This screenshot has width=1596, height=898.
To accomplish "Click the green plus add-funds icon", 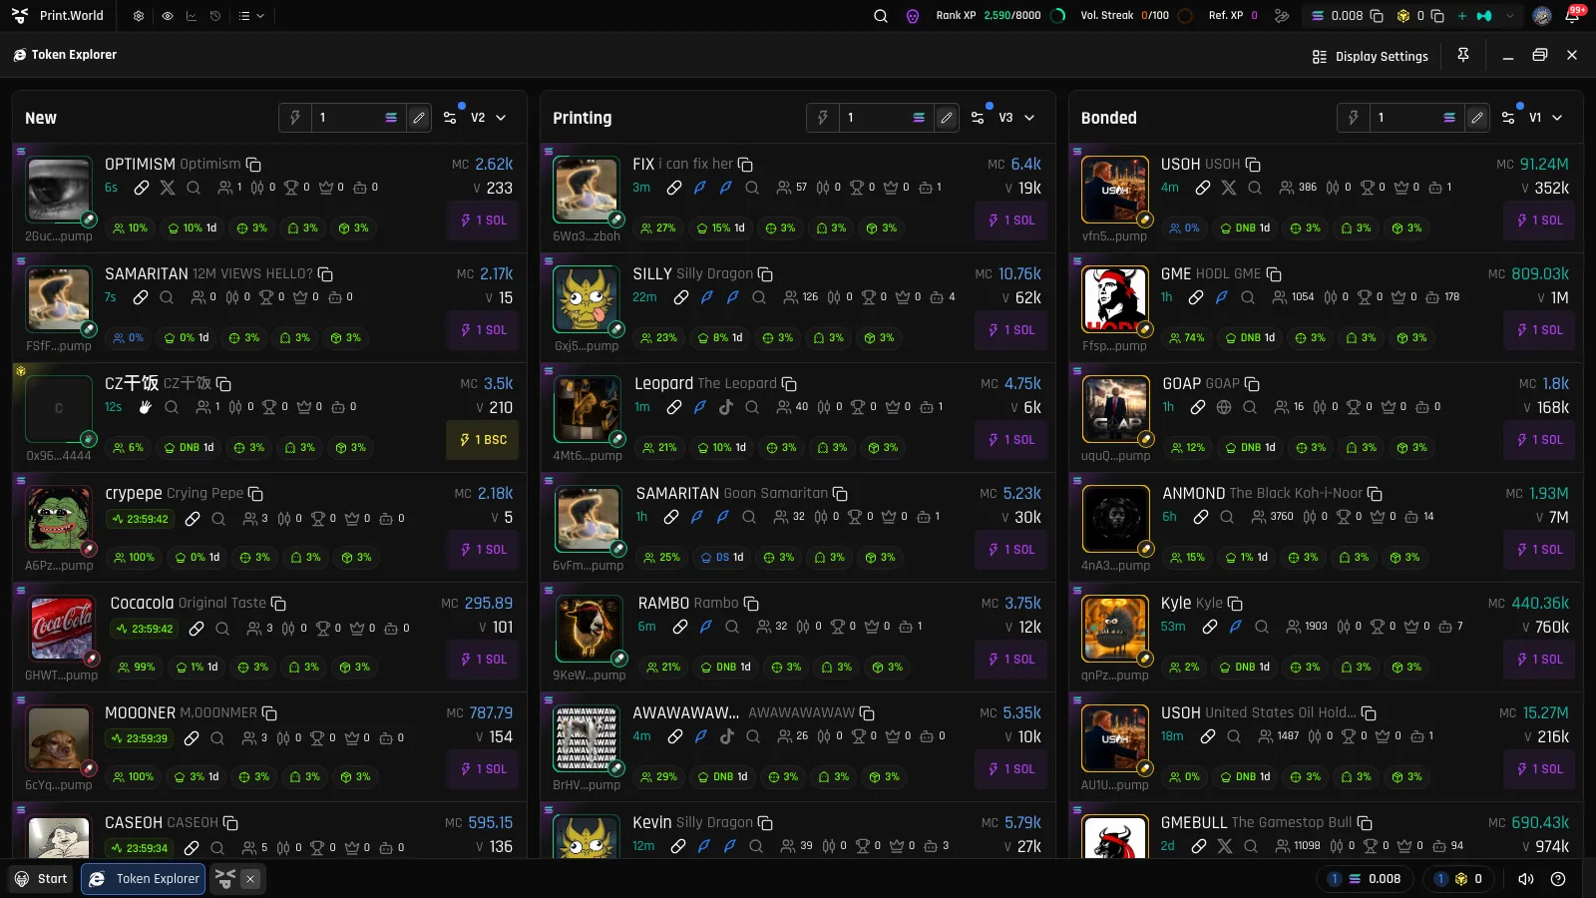I will 1462,16.
